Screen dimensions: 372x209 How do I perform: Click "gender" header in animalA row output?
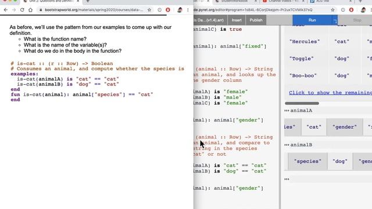click(345, 127)
